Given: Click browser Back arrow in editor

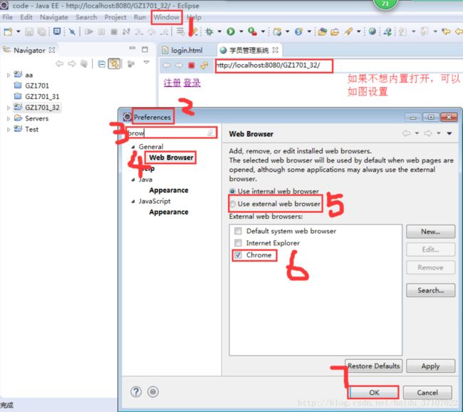Looking at the screenshot, I should pyautogui.click(x=167, y=66).
